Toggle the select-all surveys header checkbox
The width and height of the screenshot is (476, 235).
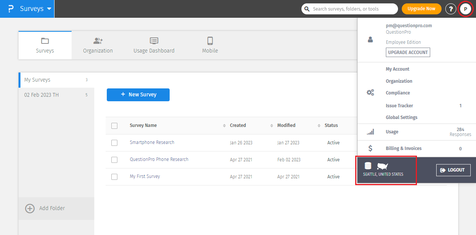pos(114,126)
